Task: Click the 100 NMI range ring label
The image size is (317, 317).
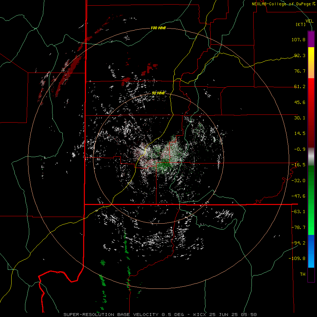Action: click(158, 28)
